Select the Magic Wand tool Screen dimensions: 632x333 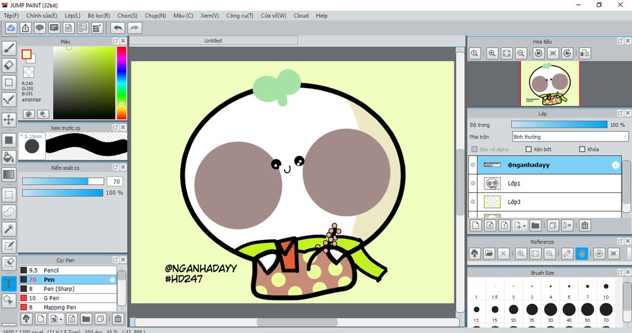(9, 229)
